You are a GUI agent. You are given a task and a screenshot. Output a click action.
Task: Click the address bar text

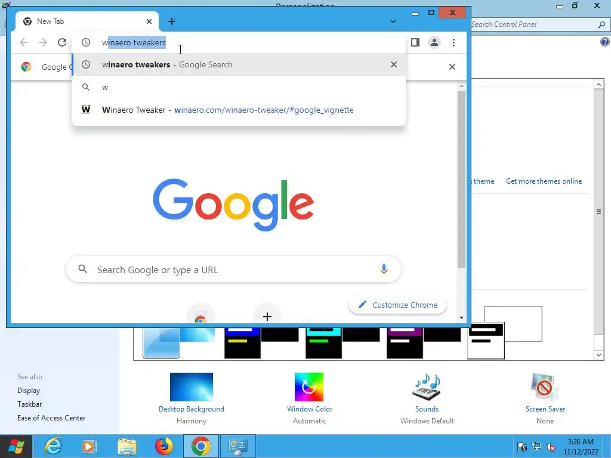[x=134, y=42]
